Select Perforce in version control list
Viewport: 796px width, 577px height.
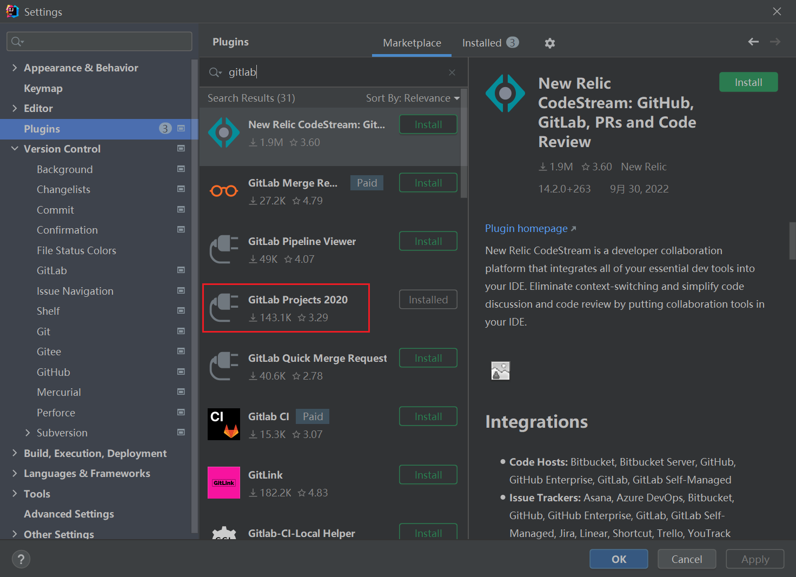(x=56, y=413)
